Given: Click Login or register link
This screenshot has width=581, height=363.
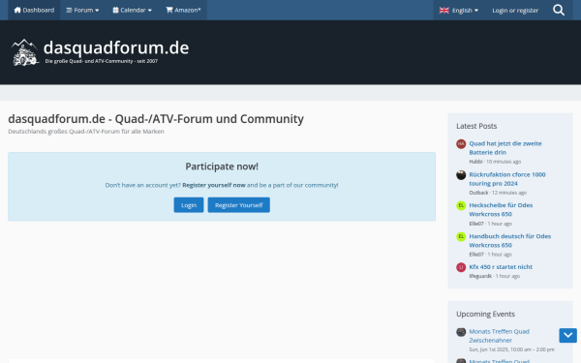Looking at the screenshot, I should 515,11.
